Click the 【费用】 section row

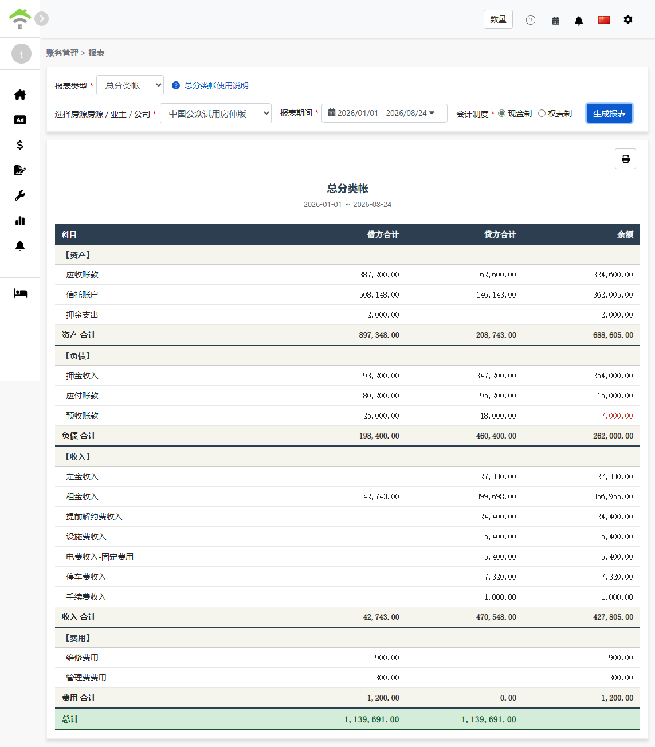(347, 638)
